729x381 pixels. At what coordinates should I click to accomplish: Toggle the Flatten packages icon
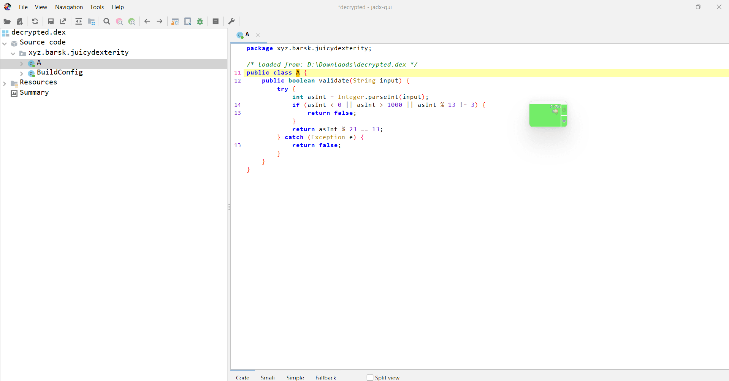(92, 22)
